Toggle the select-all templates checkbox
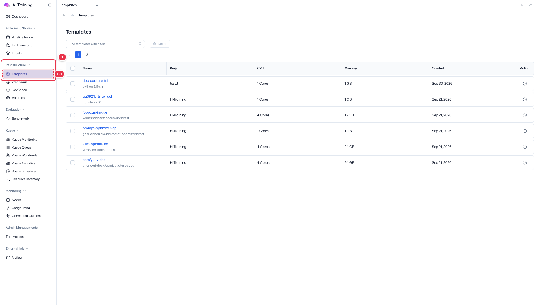 [73, 68]
